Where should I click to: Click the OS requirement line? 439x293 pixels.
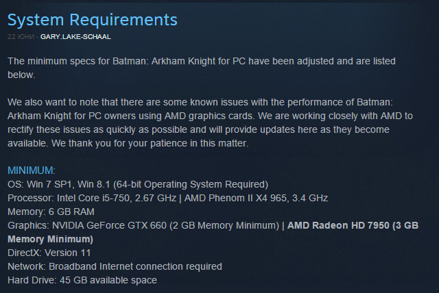[137, 184]
